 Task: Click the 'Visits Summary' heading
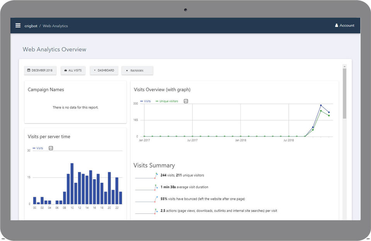(154, 165)
